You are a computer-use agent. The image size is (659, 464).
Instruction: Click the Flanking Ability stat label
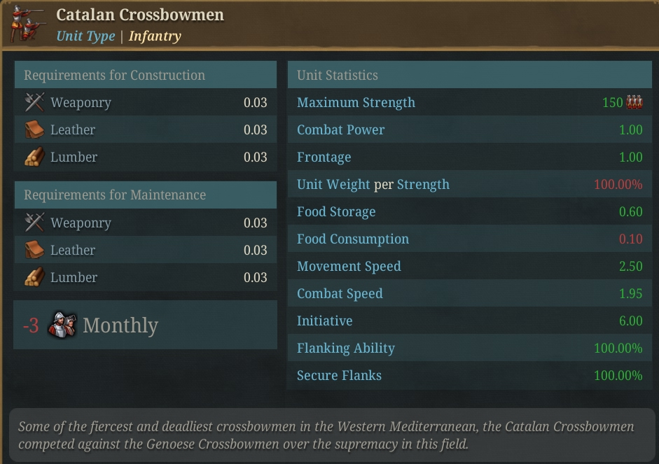346,348
